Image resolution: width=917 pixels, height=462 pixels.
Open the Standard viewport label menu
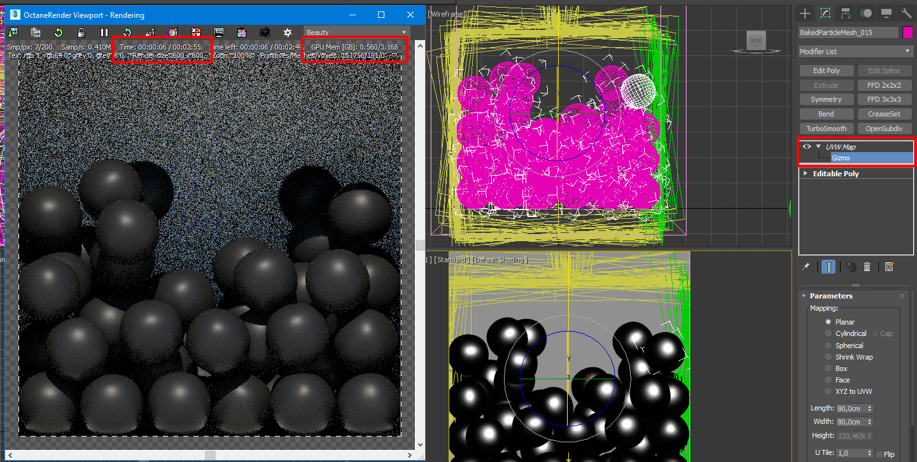tap(452, 260)
